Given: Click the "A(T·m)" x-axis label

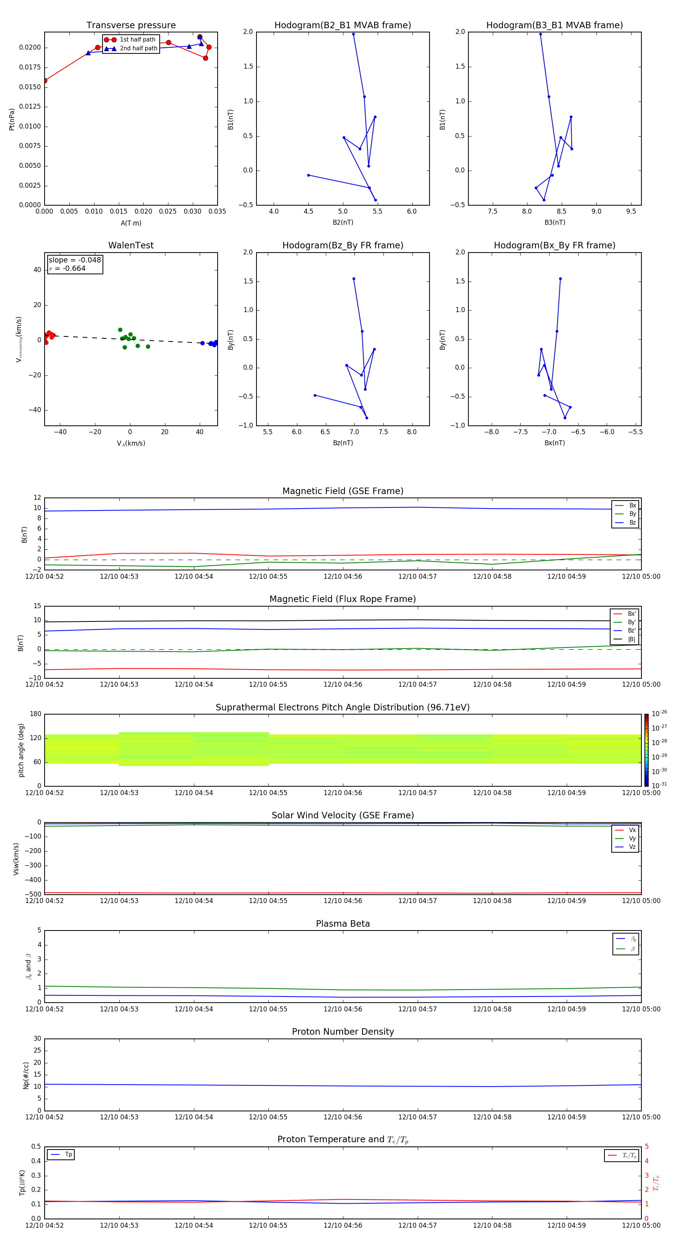Looking at the screenshot, I should 131,223.
